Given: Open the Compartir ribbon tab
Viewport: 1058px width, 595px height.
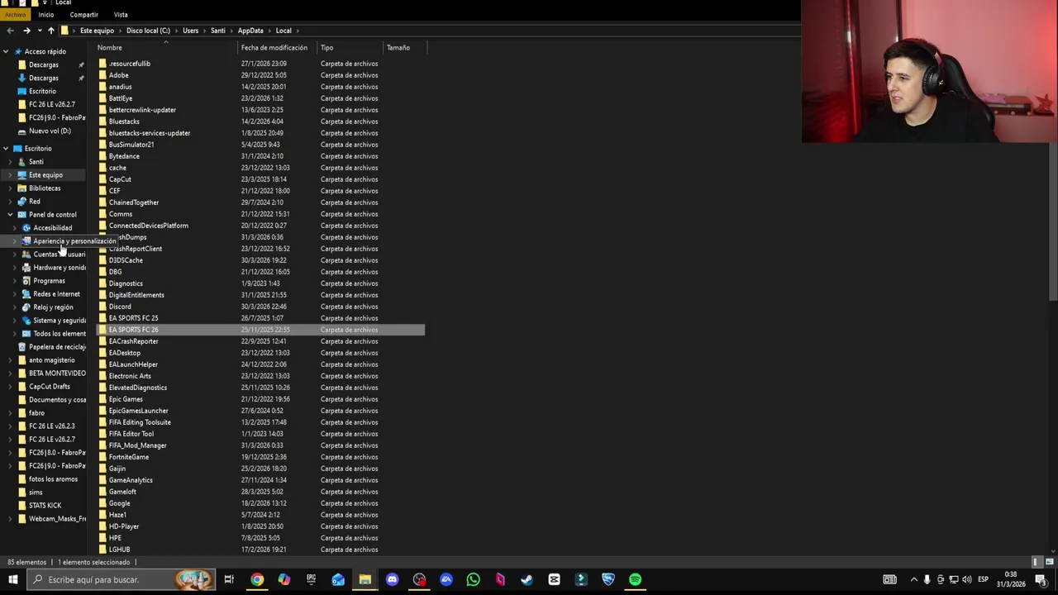Looking at the screenshot, I should (83, 14).
